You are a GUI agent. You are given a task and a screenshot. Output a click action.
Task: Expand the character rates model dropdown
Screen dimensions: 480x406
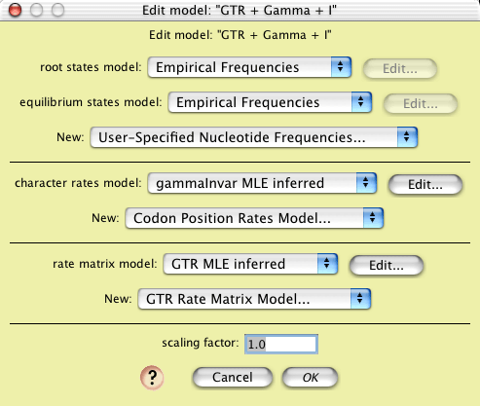point(262,183)
